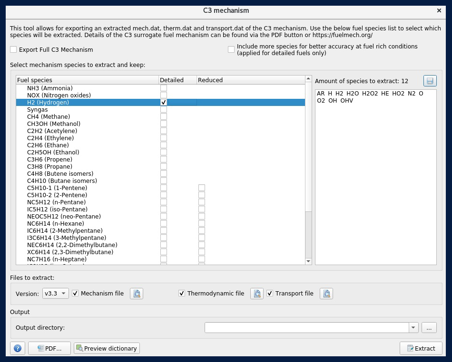Image resolution: width=452 pixels, height=362 pixels.
Task: Toggle Include more species for fuel rich conditions
Action: [x=231, y=49]
